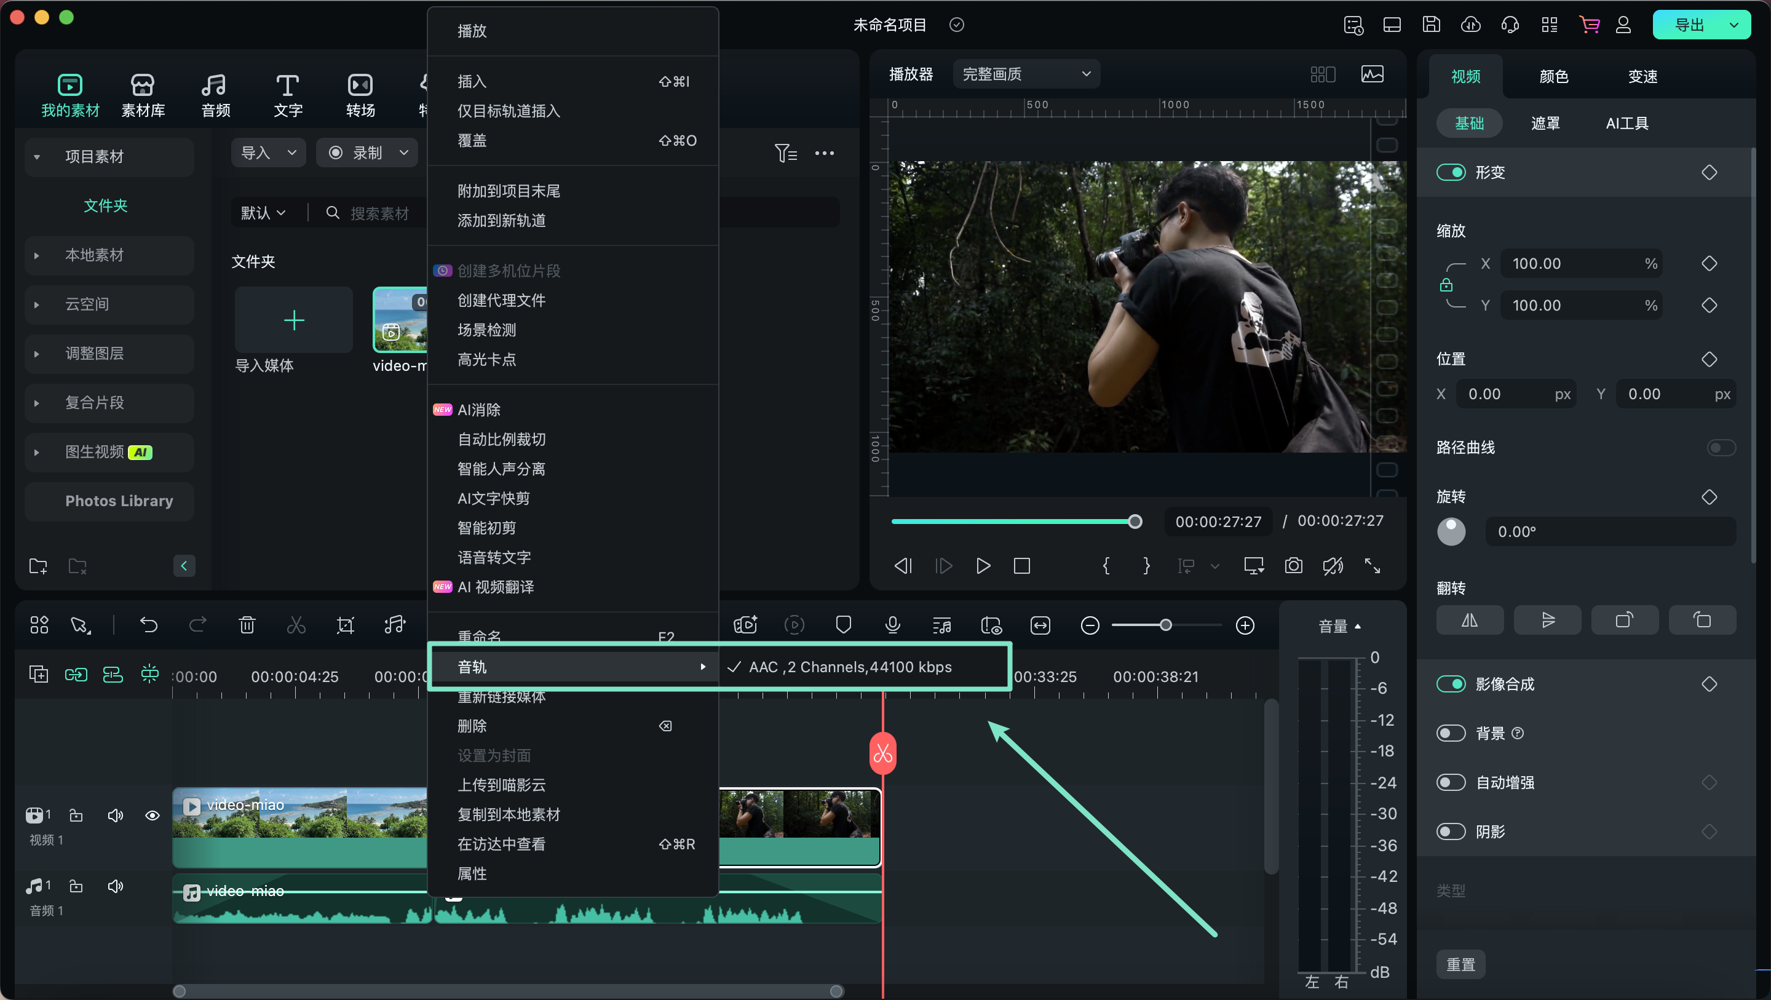
Task: Toggle the 形变 transform switch
Action: [x=1451, y=172]
